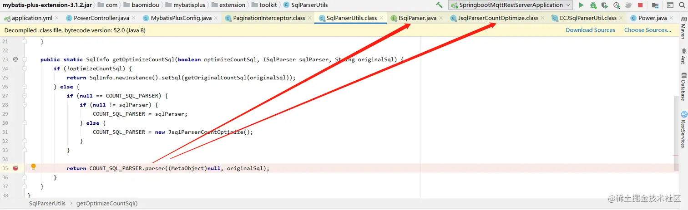Click line number 31 in gutter
The image size is (688, 210).
pyautogui.click(x=5, y=132)
